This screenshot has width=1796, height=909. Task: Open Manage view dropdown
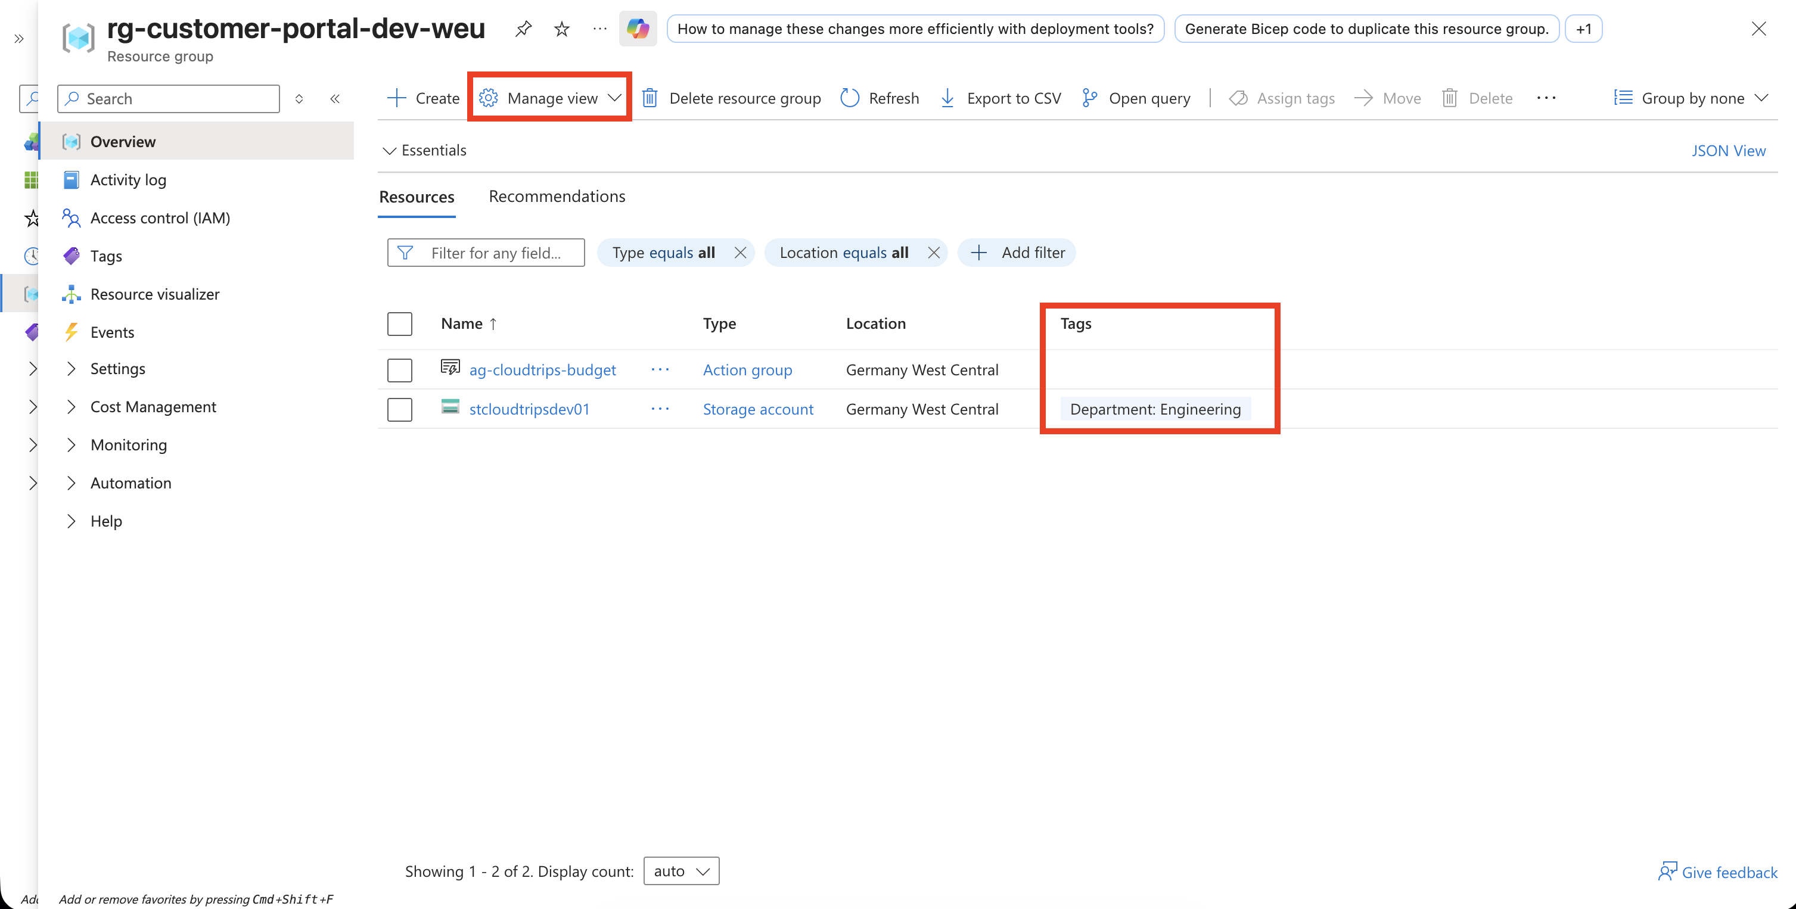coord(550,98)
